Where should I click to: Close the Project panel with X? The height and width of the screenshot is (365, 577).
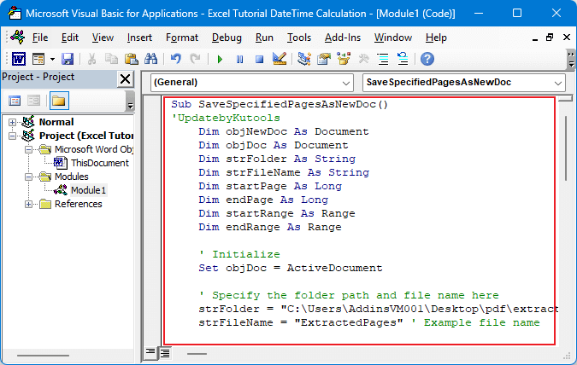click(125, 78)
